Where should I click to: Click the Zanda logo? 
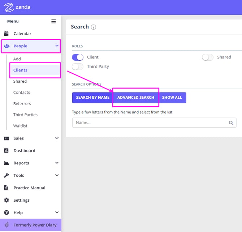point(17,7)
